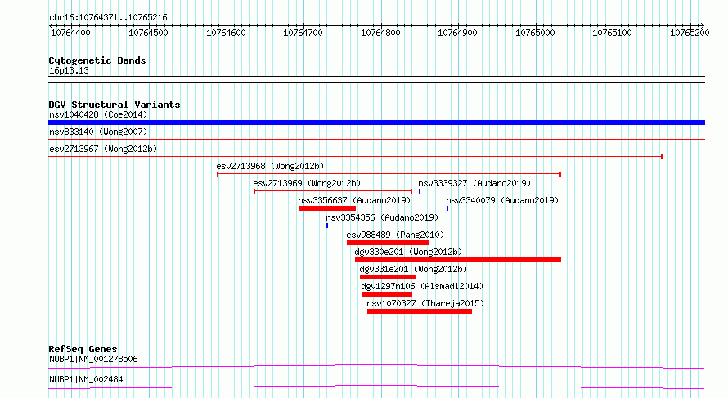Click ruler position 10765000
This screenshot has width=728, height=398.
[x=535, y=33]
